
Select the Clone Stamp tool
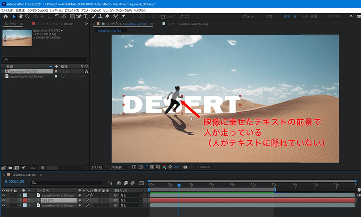pyautogui.click(x=100, y=16)
